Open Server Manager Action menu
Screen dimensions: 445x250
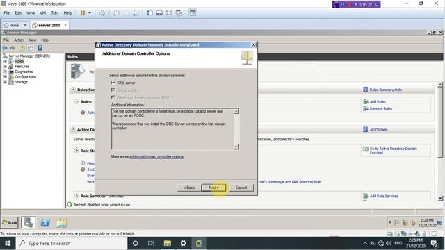click(x=19, y=40)
